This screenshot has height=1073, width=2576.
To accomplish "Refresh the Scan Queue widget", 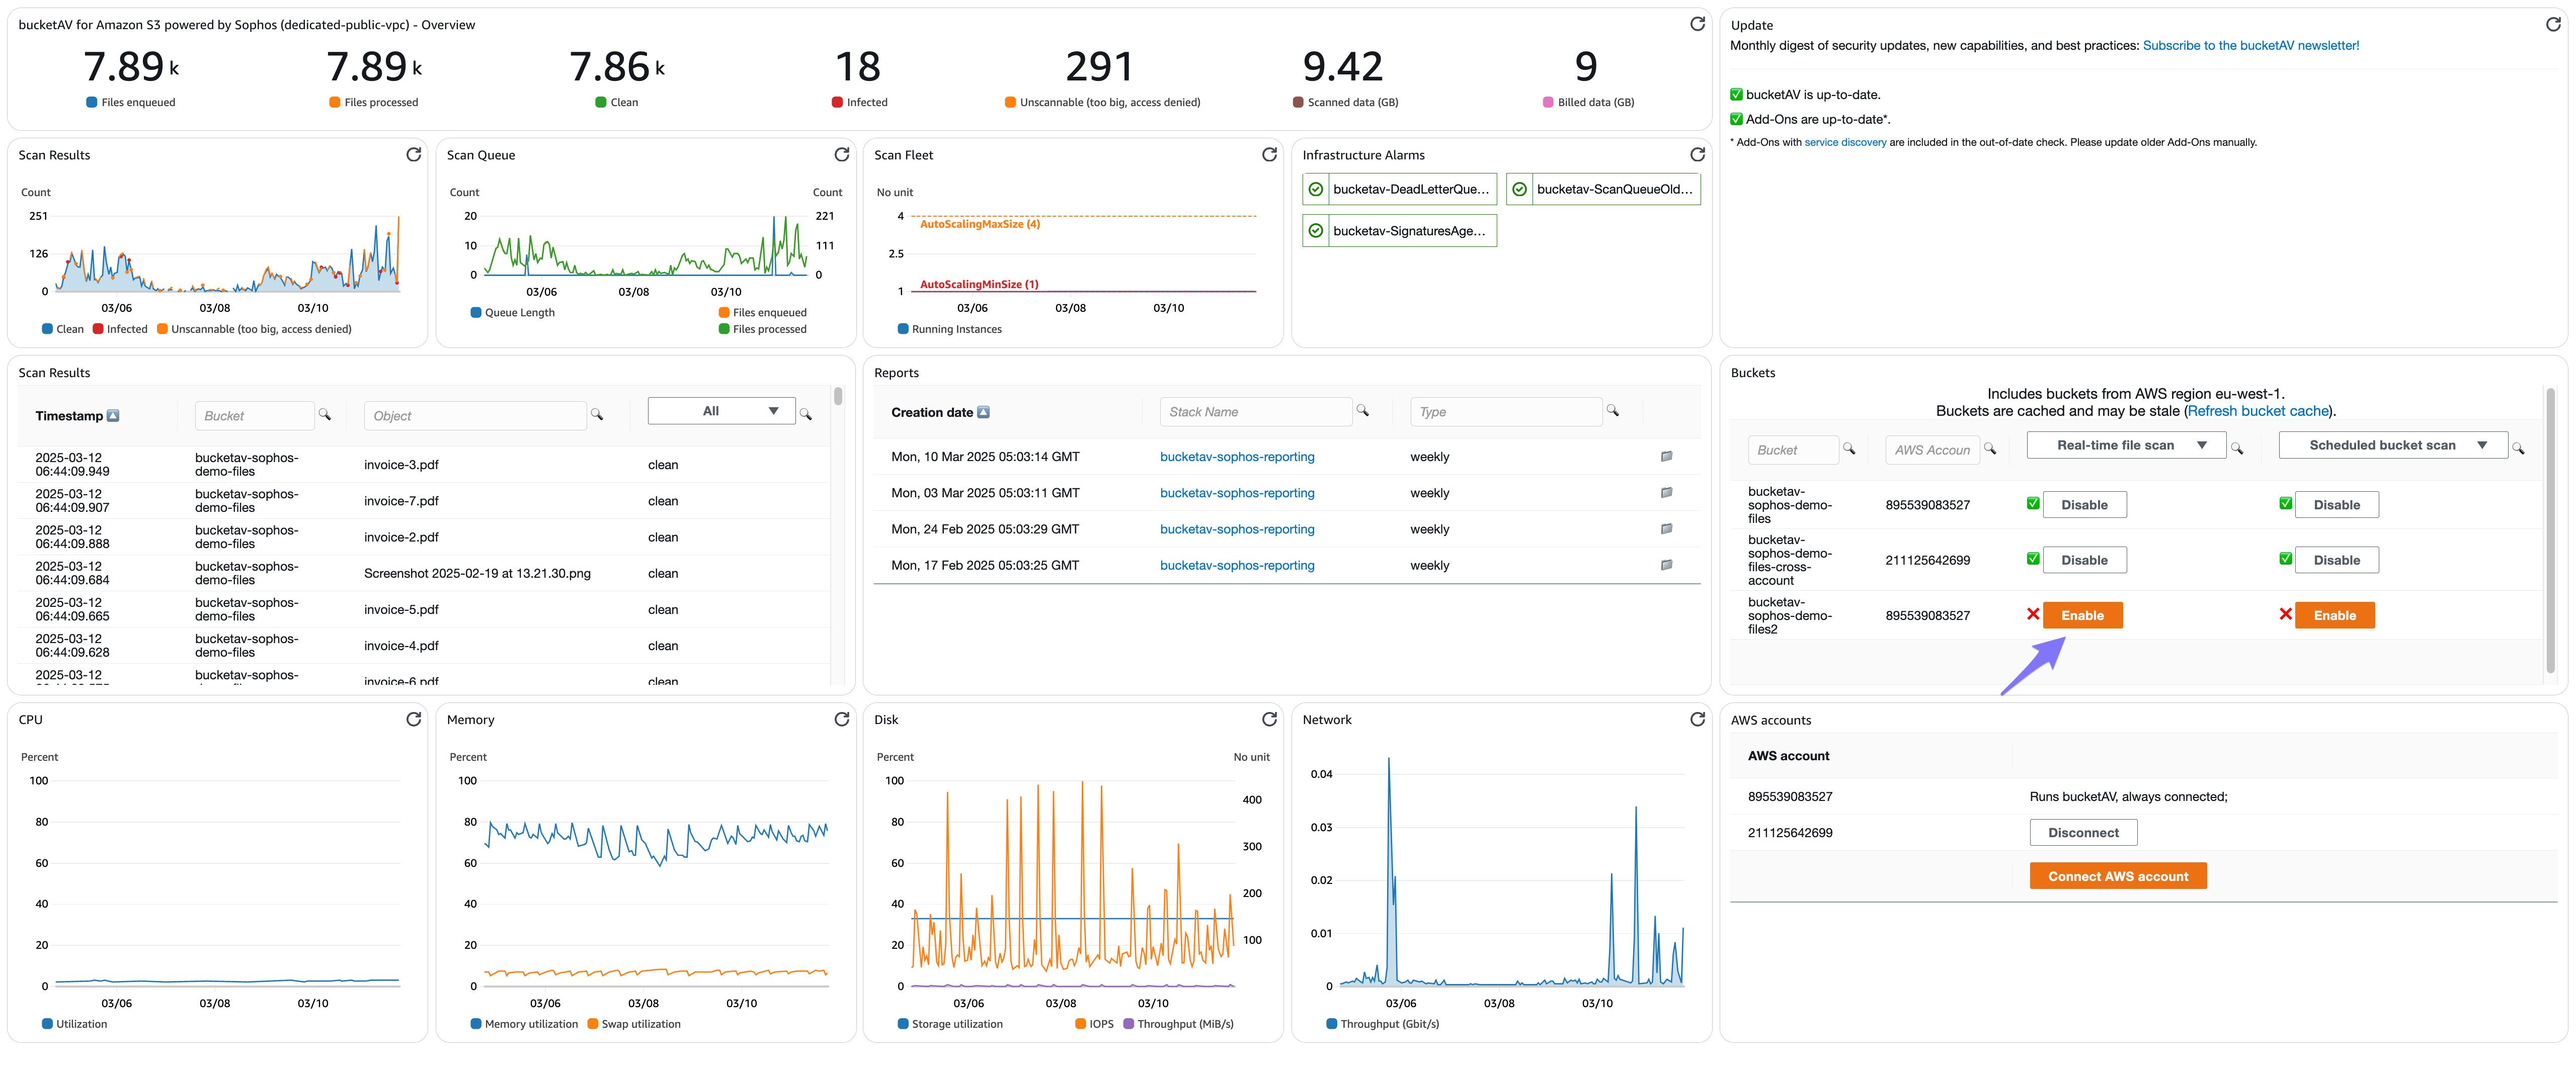I will tap(841, 154).
